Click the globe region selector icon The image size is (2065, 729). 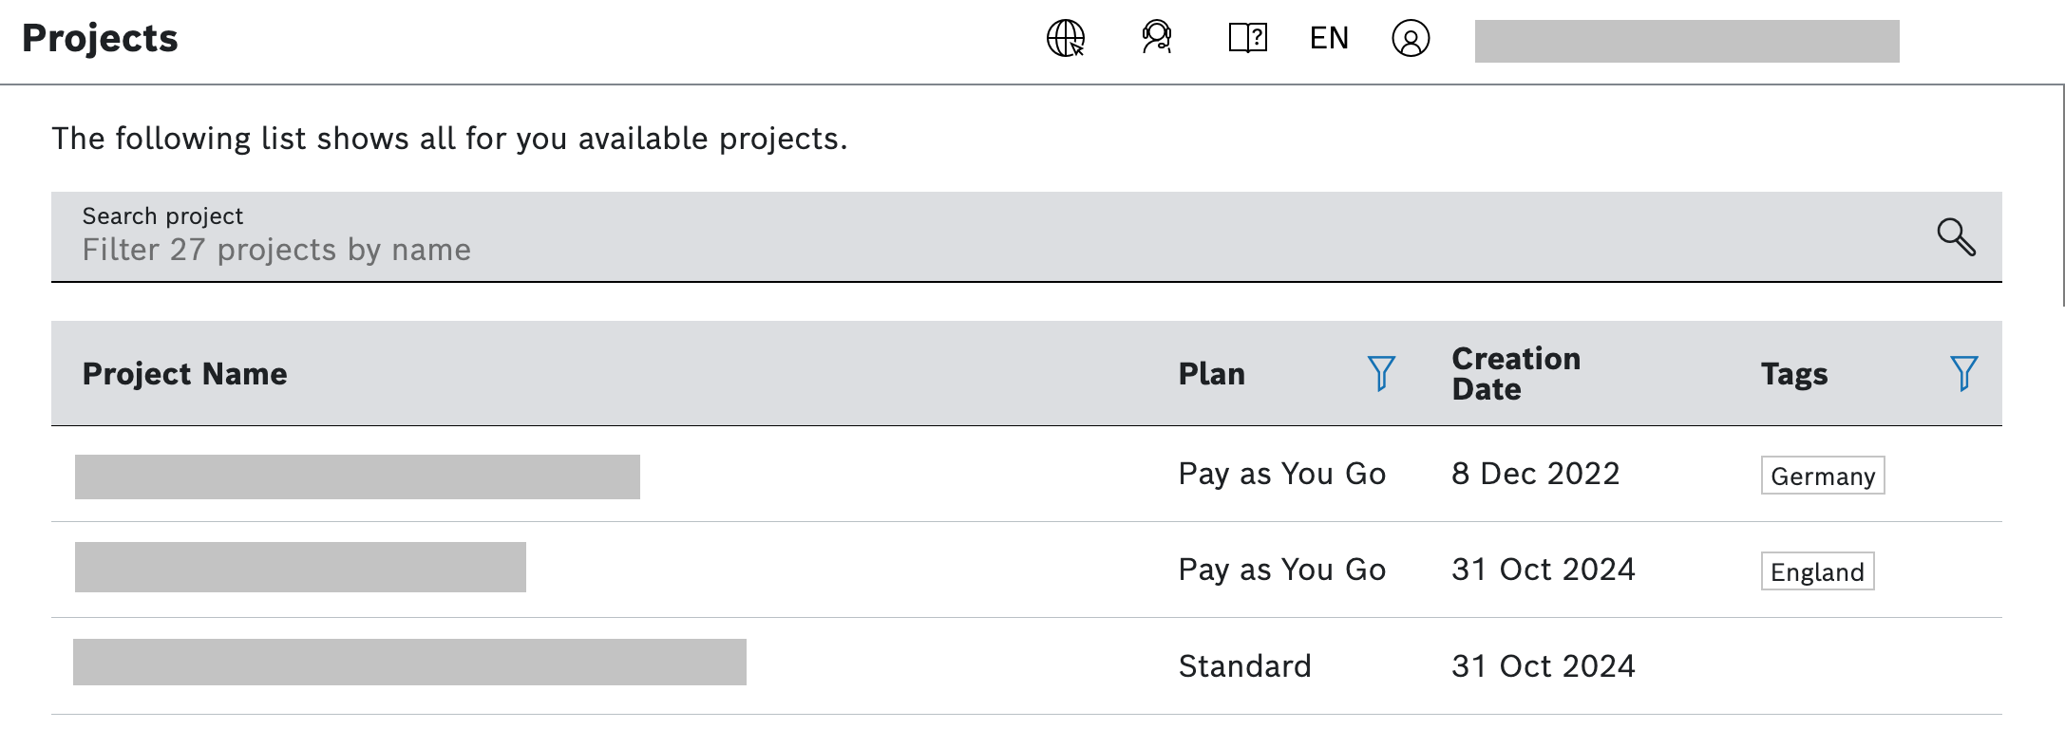1065,39
